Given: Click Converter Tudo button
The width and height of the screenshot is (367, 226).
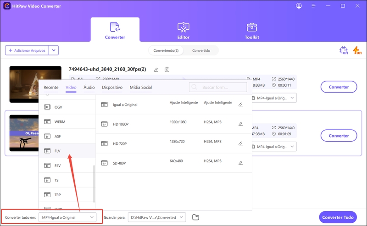Looking at the screenshot, I should 338,217.
